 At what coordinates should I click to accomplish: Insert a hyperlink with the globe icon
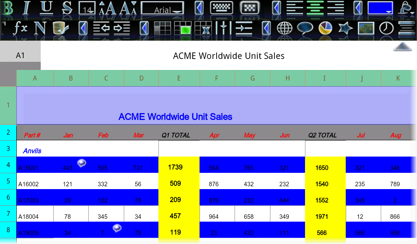[285, 28]
